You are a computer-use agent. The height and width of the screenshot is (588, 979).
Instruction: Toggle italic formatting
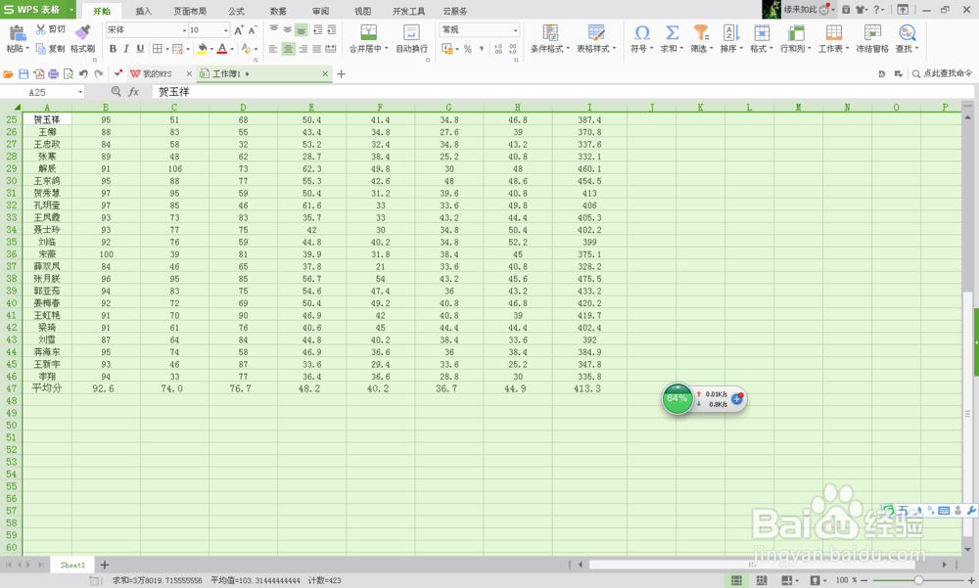tap(126, 49)
